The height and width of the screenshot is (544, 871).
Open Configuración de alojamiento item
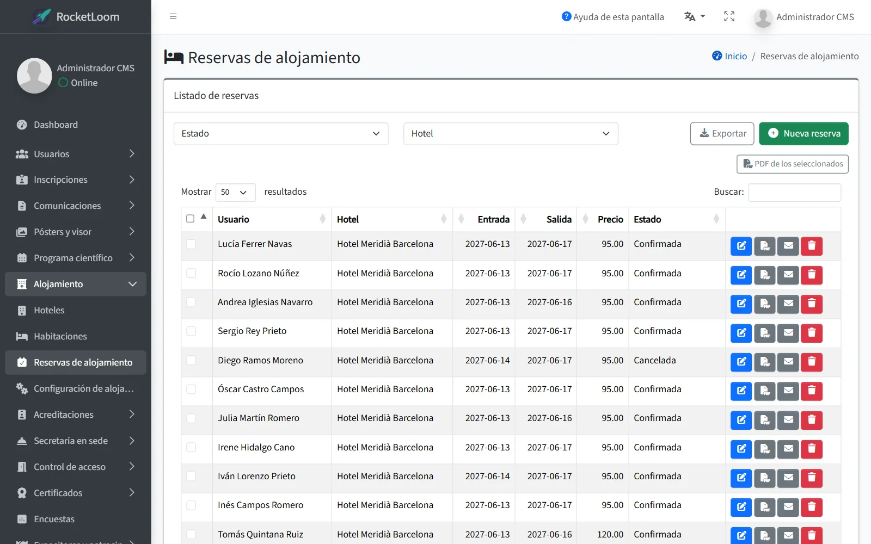coord(76,388)
